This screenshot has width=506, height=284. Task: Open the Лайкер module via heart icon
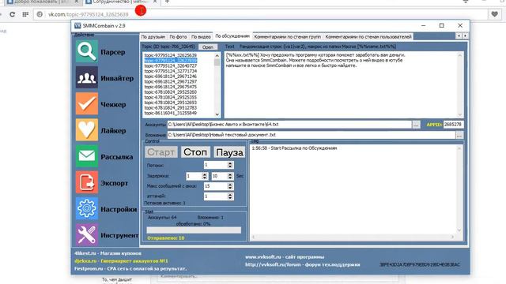(87, 130)
